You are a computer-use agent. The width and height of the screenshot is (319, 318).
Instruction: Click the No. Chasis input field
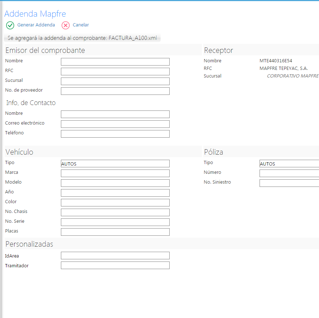click(x=115, y=213)
